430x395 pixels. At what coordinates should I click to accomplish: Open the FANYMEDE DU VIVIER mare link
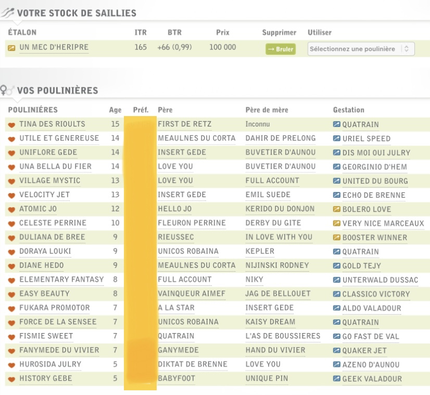coord(59,350)
